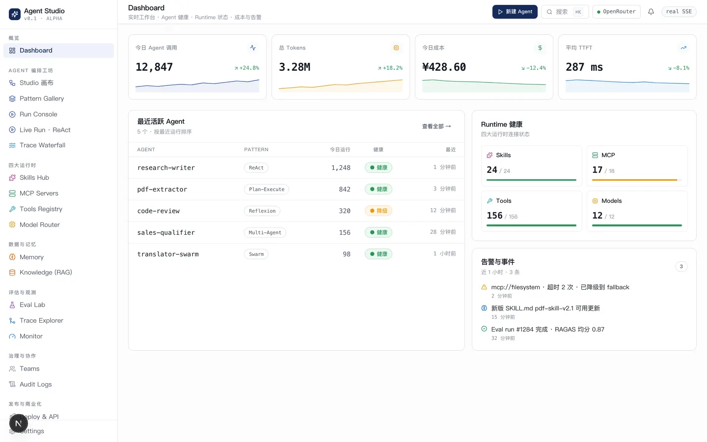Viewport: 707px width, 442px height.
Task: Click the Memory brain icon
Action: 12,257
